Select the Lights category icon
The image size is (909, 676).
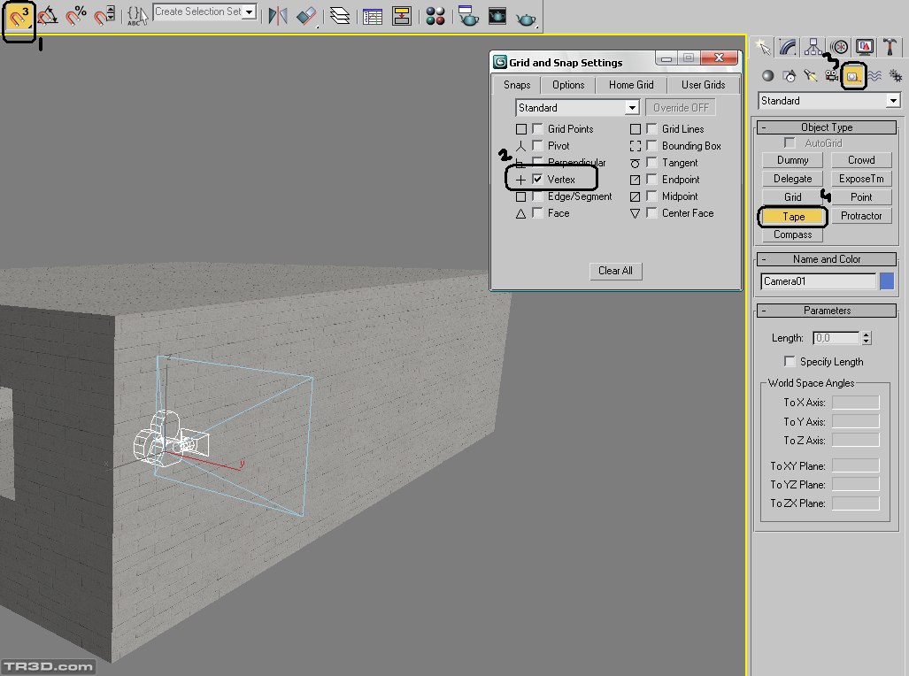(x=811, y=76)
